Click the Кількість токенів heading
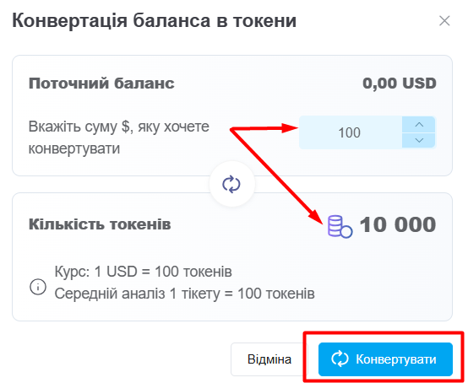468x383 pixels. coord(100,224)
